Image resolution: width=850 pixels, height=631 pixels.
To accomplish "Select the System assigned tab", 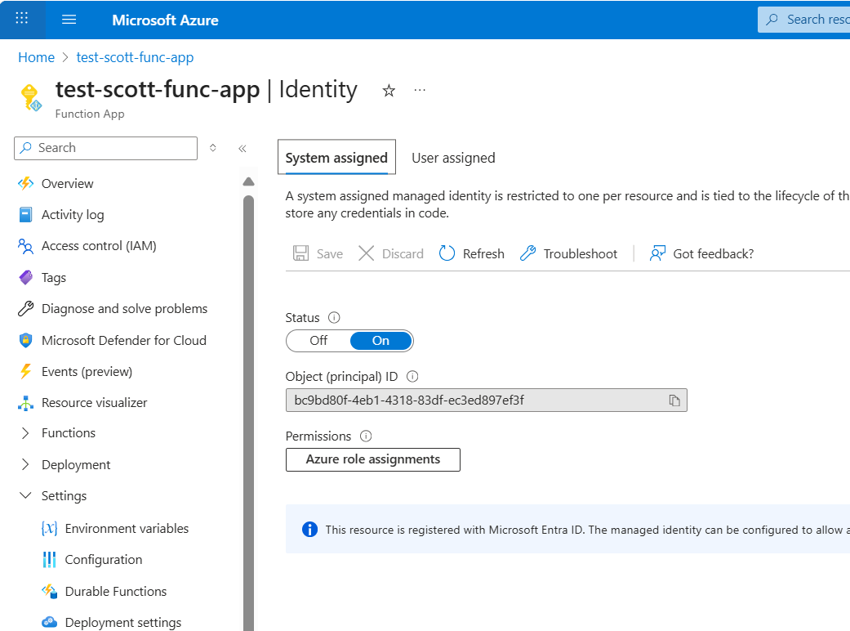I will (x=336, y=158).
